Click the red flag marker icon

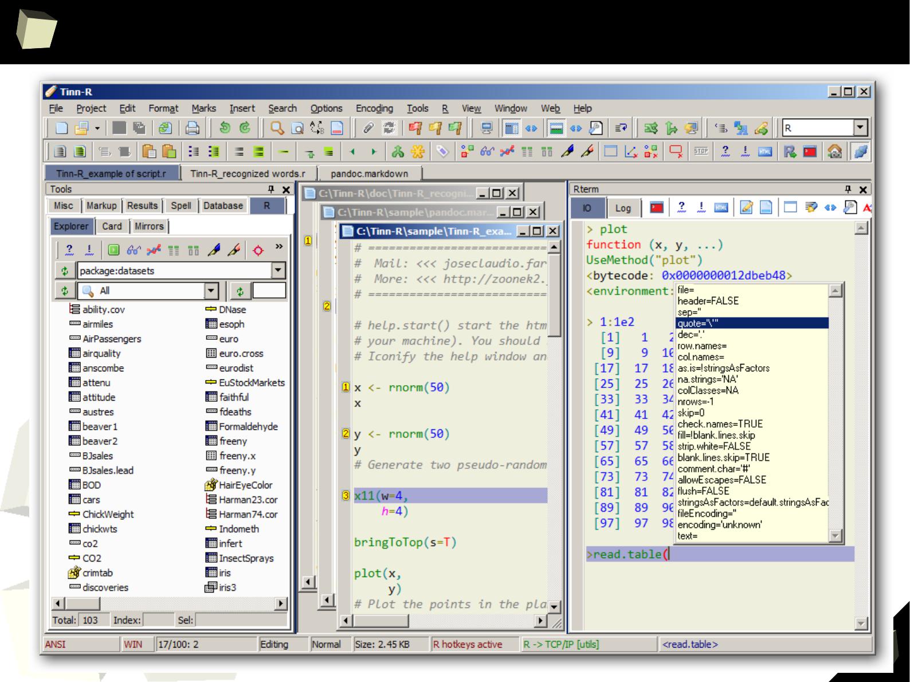pos(415,128)
